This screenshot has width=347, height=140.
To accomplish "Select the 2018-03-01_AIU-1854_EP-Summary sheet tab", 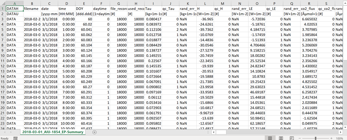I will coord(53,132).
